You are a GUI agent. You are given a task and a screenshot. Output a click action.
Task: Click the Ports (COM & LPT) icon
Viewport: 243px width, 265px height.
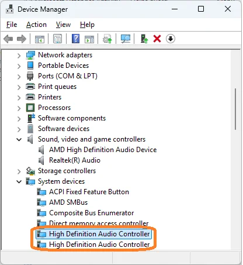click(30, 76)
